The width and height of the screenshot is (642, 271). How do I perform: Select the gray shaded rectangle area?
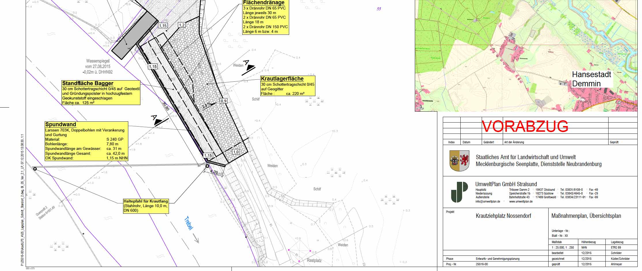(x=134, y=36)
